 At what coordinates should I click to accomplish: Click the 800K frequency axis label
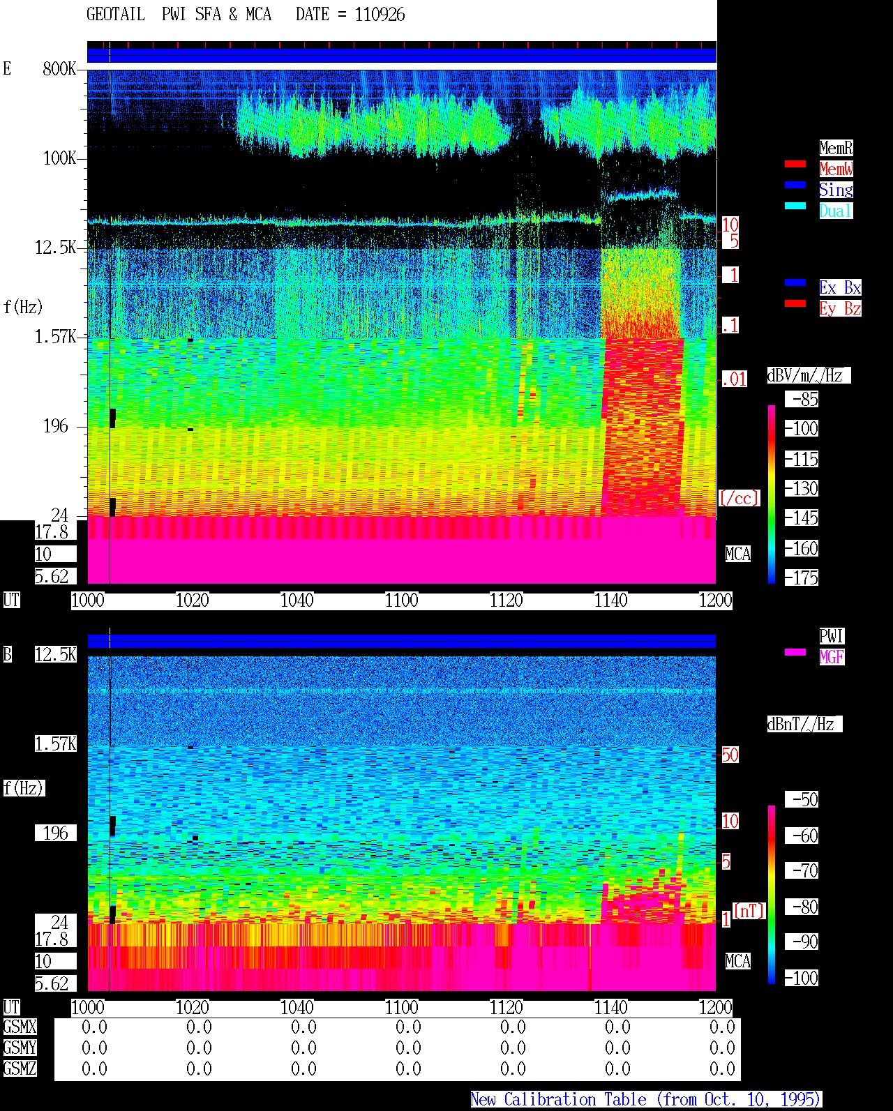(x=59, y=69)
